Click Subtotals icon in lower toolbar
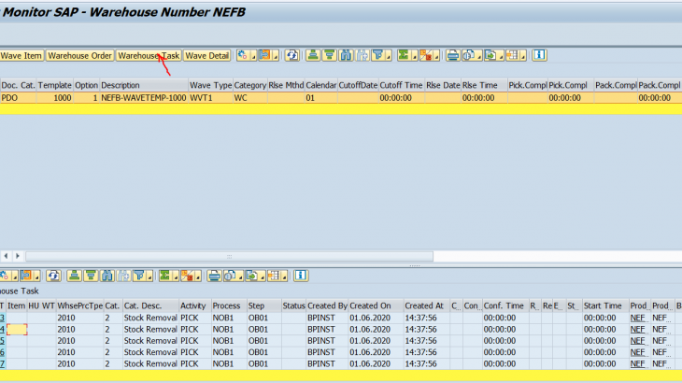 [x=187, y=276]
